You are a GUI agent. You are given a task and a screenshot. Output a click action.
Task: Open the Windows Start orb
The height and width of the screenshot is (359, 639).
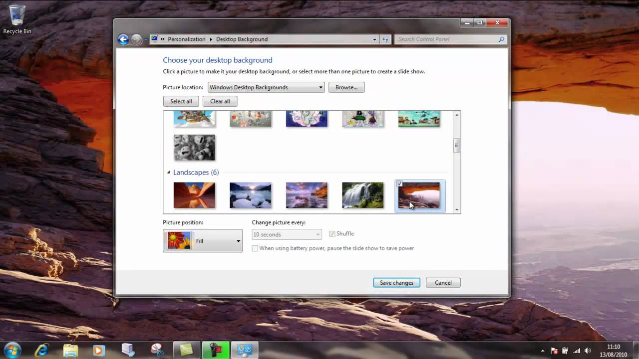coord(12,350)
